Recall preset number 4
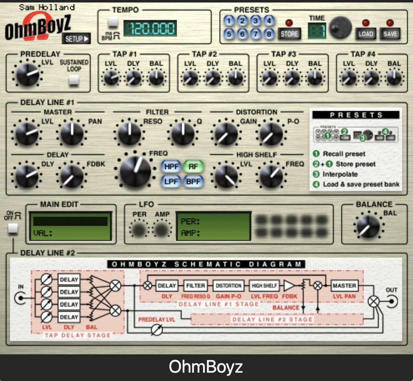The width and height of the screenshot is (413, 381). click(269, 21)
